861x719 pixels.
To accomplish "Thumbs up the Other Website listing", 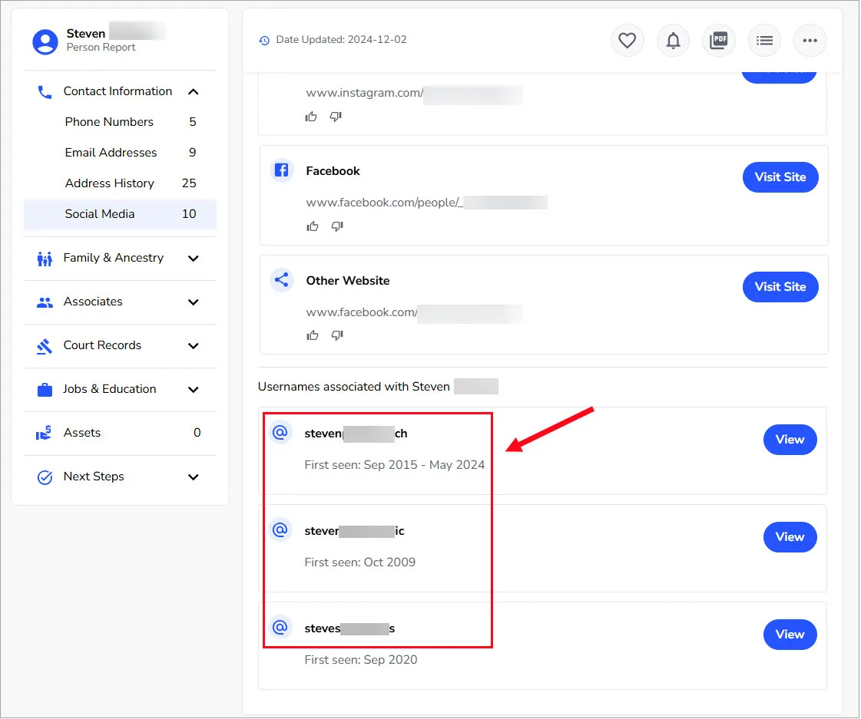I will 312,335.
